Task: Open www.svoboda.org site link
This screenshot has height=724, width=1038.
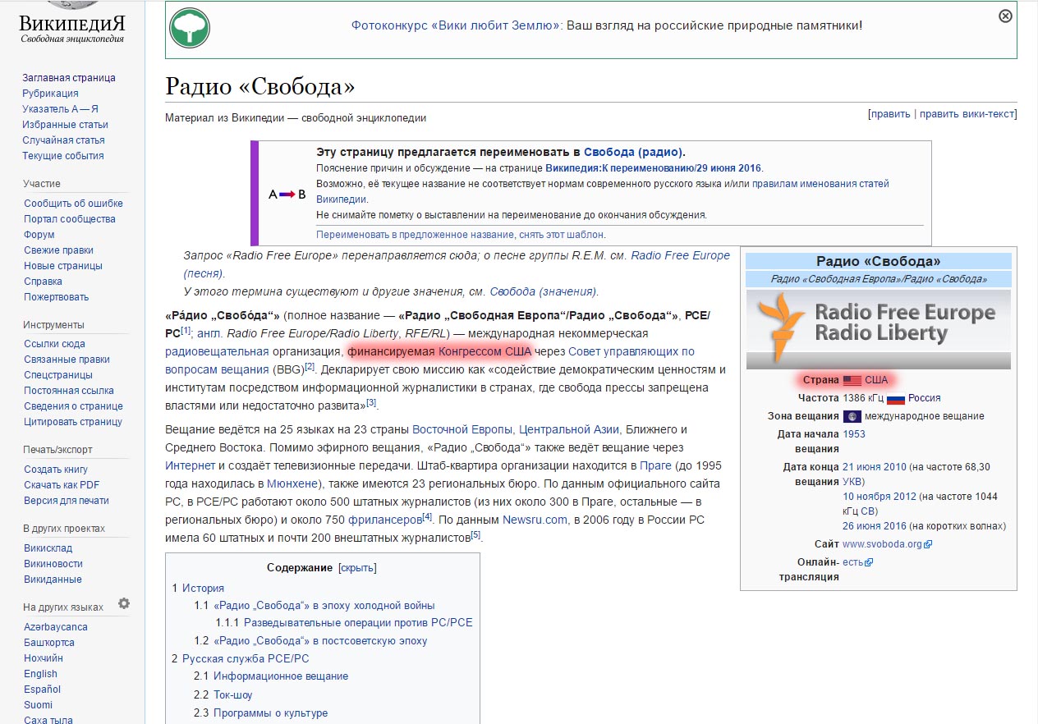Action: [x=883, y=544]
